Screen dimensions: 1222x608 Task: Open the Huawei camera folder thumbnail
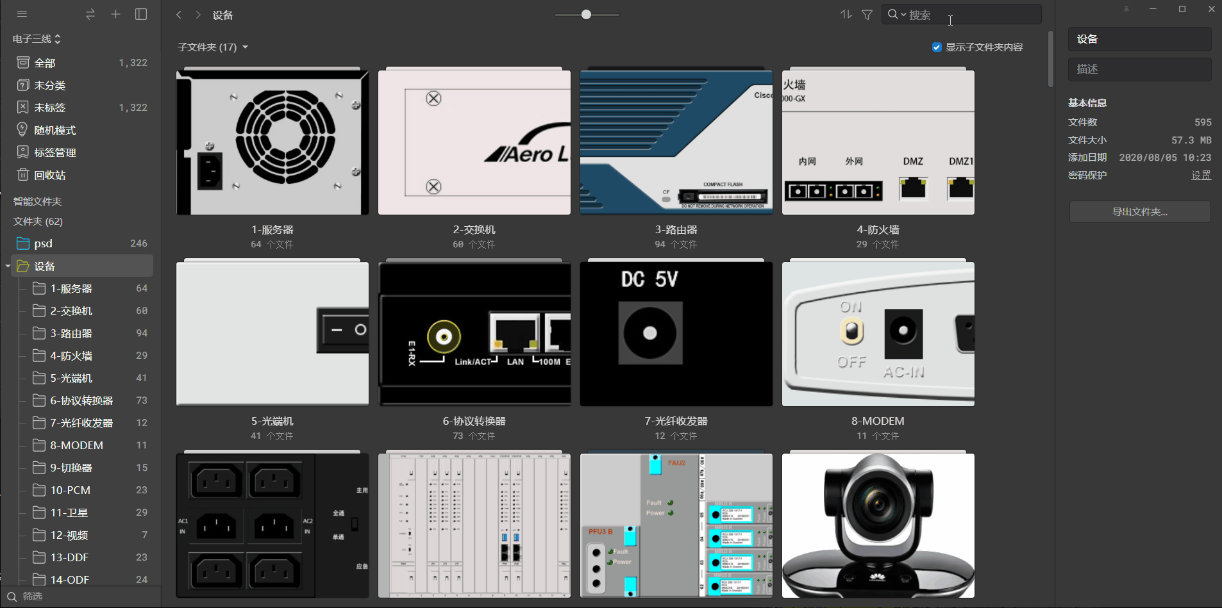(x=878, y=525)
